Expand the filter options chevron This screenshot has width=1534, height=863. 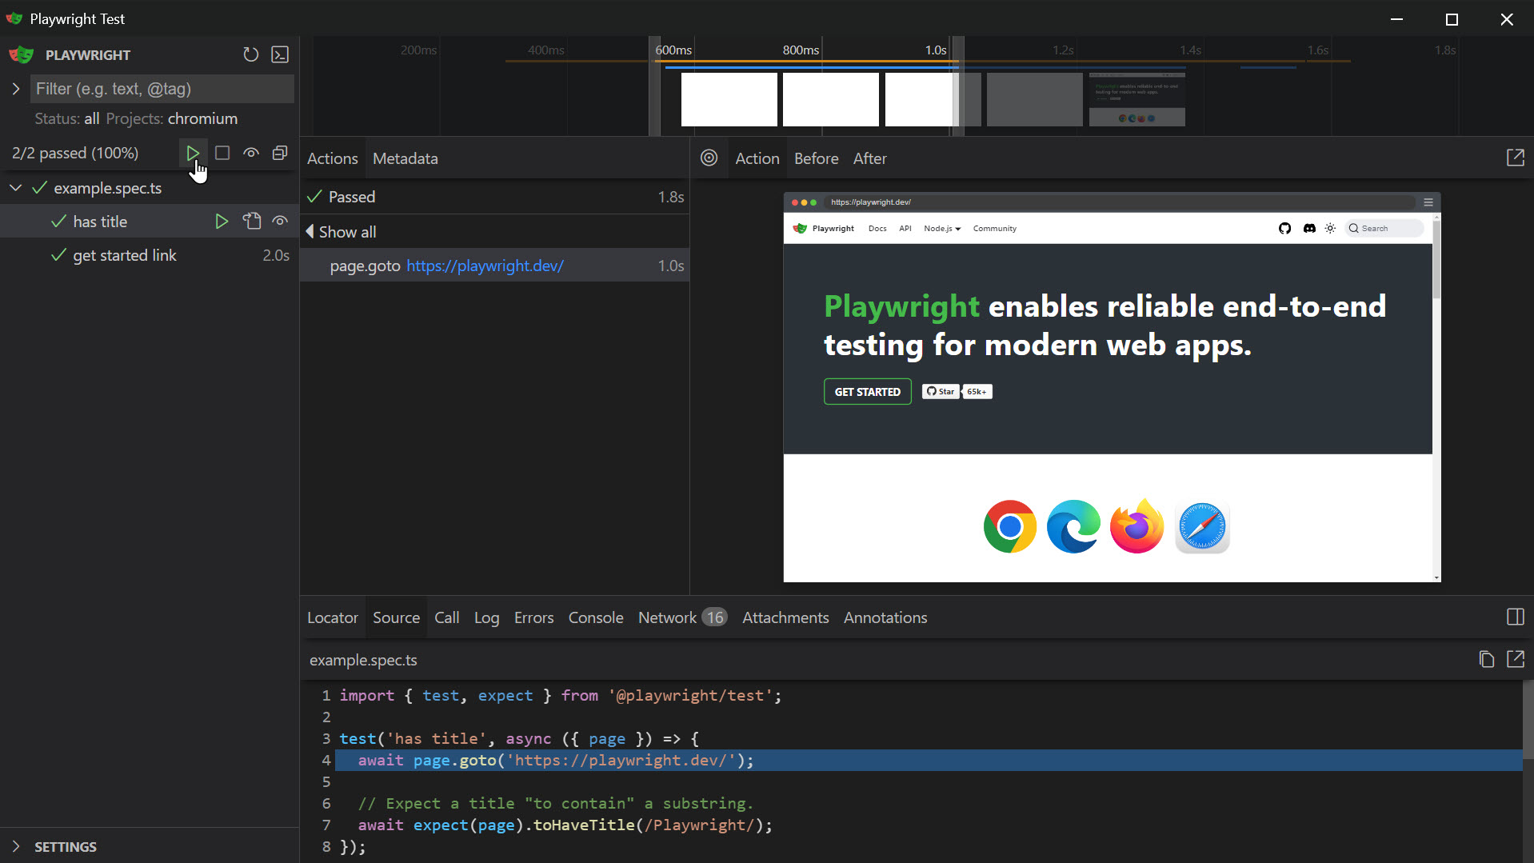(x=16, y=89)
